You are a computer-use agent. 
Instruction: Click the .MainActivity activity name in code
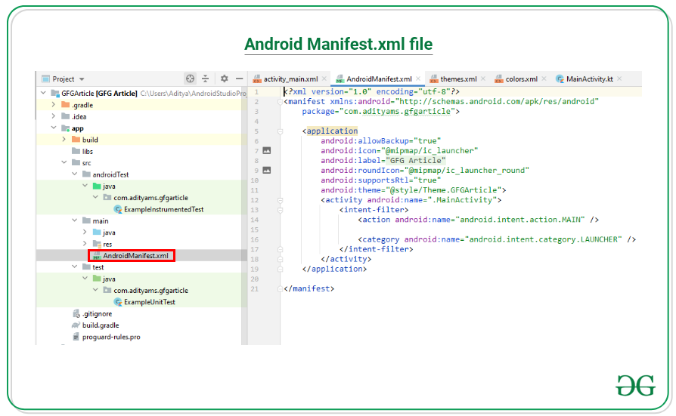pos(461,200)
